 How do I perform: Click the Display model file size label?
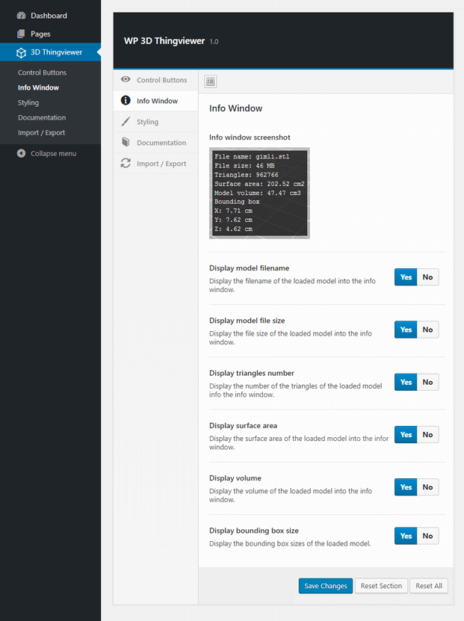tap(247, 321)
